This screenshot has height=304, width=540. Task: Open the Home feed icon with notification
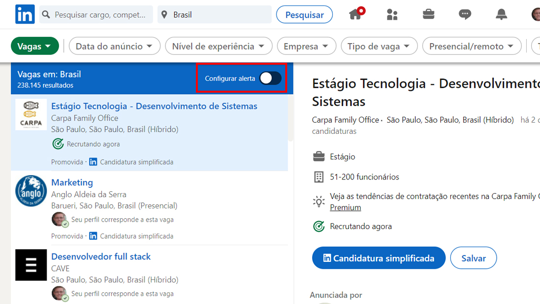click(x=356, y=14)
